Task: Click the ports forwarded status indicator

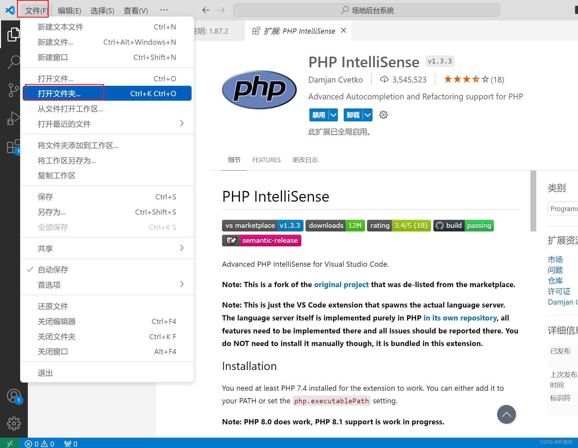Action: point(71,444)
